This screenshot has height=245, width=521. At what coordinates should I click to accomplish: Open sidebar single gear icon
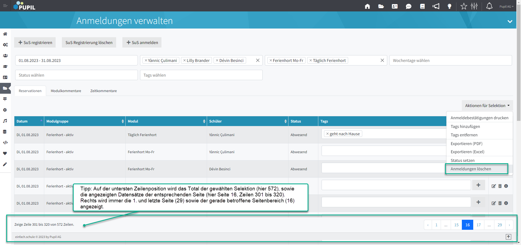[x=5, y=110]
